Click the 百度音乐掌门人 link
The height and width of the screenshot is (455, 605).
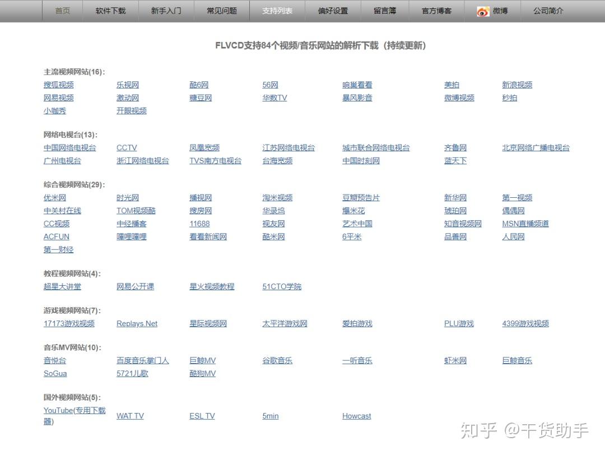point(142,361)
